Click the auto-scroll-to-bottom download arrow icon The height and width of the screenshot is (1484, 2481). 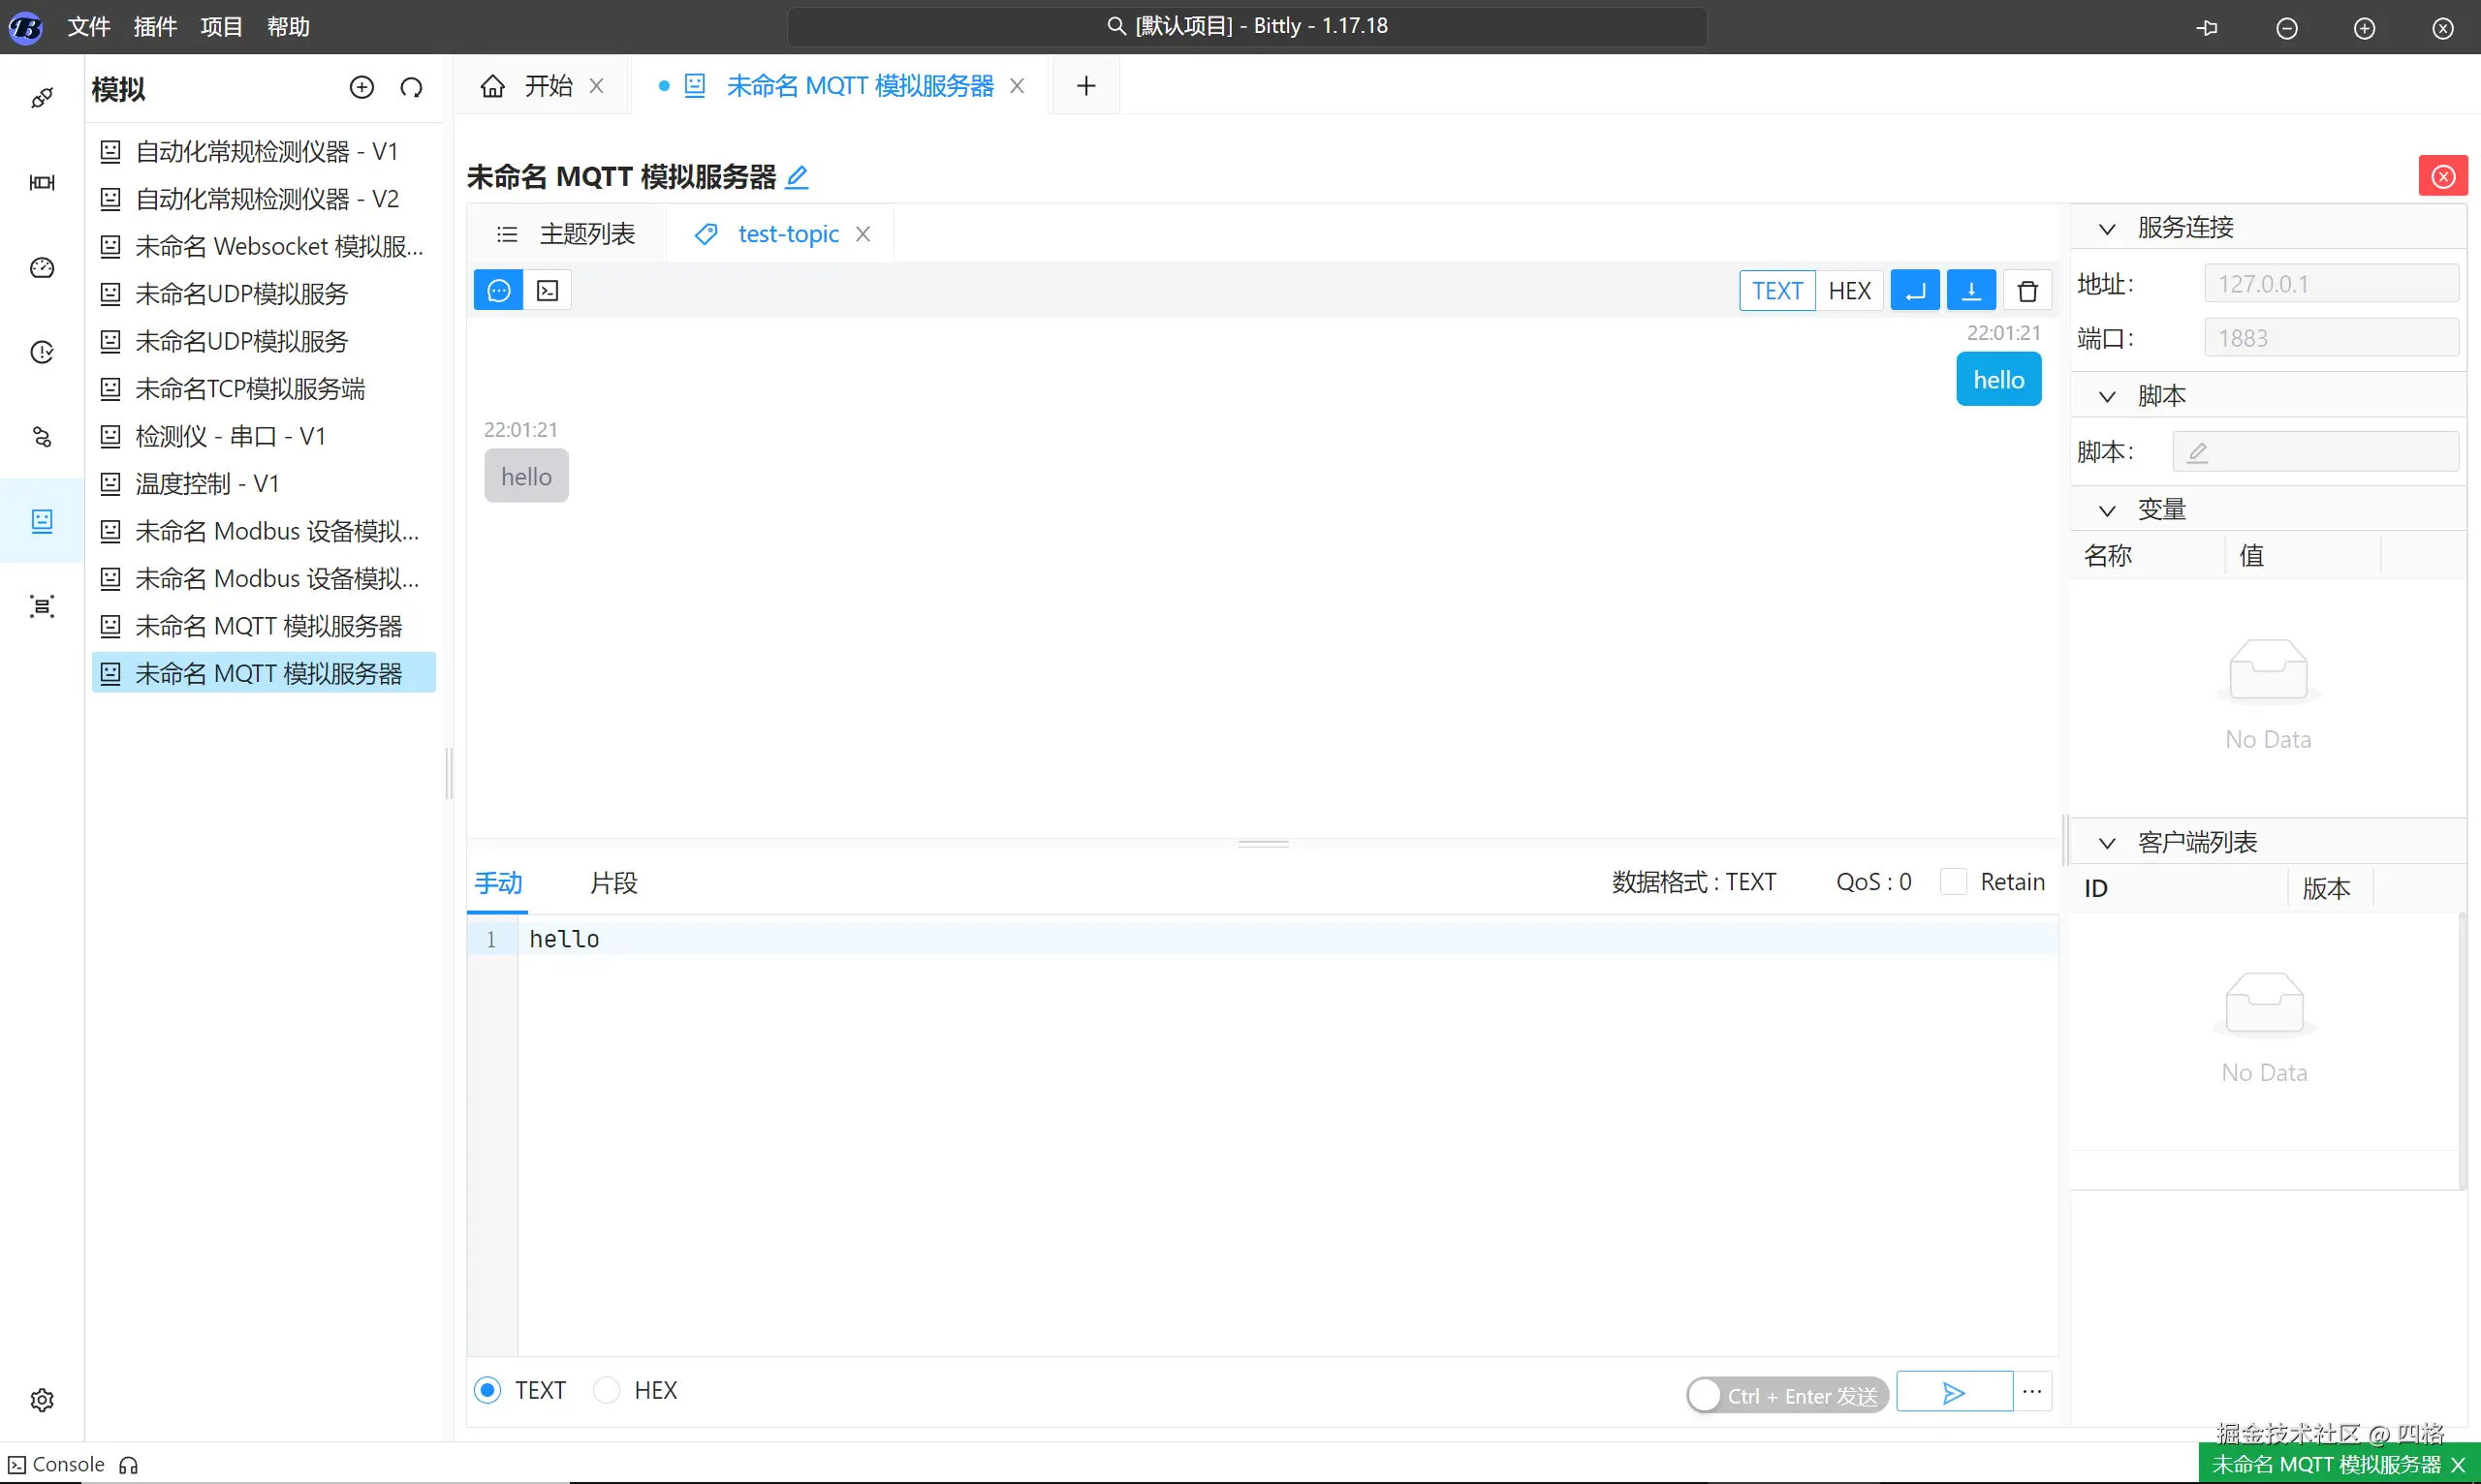tap(1971, 291)
